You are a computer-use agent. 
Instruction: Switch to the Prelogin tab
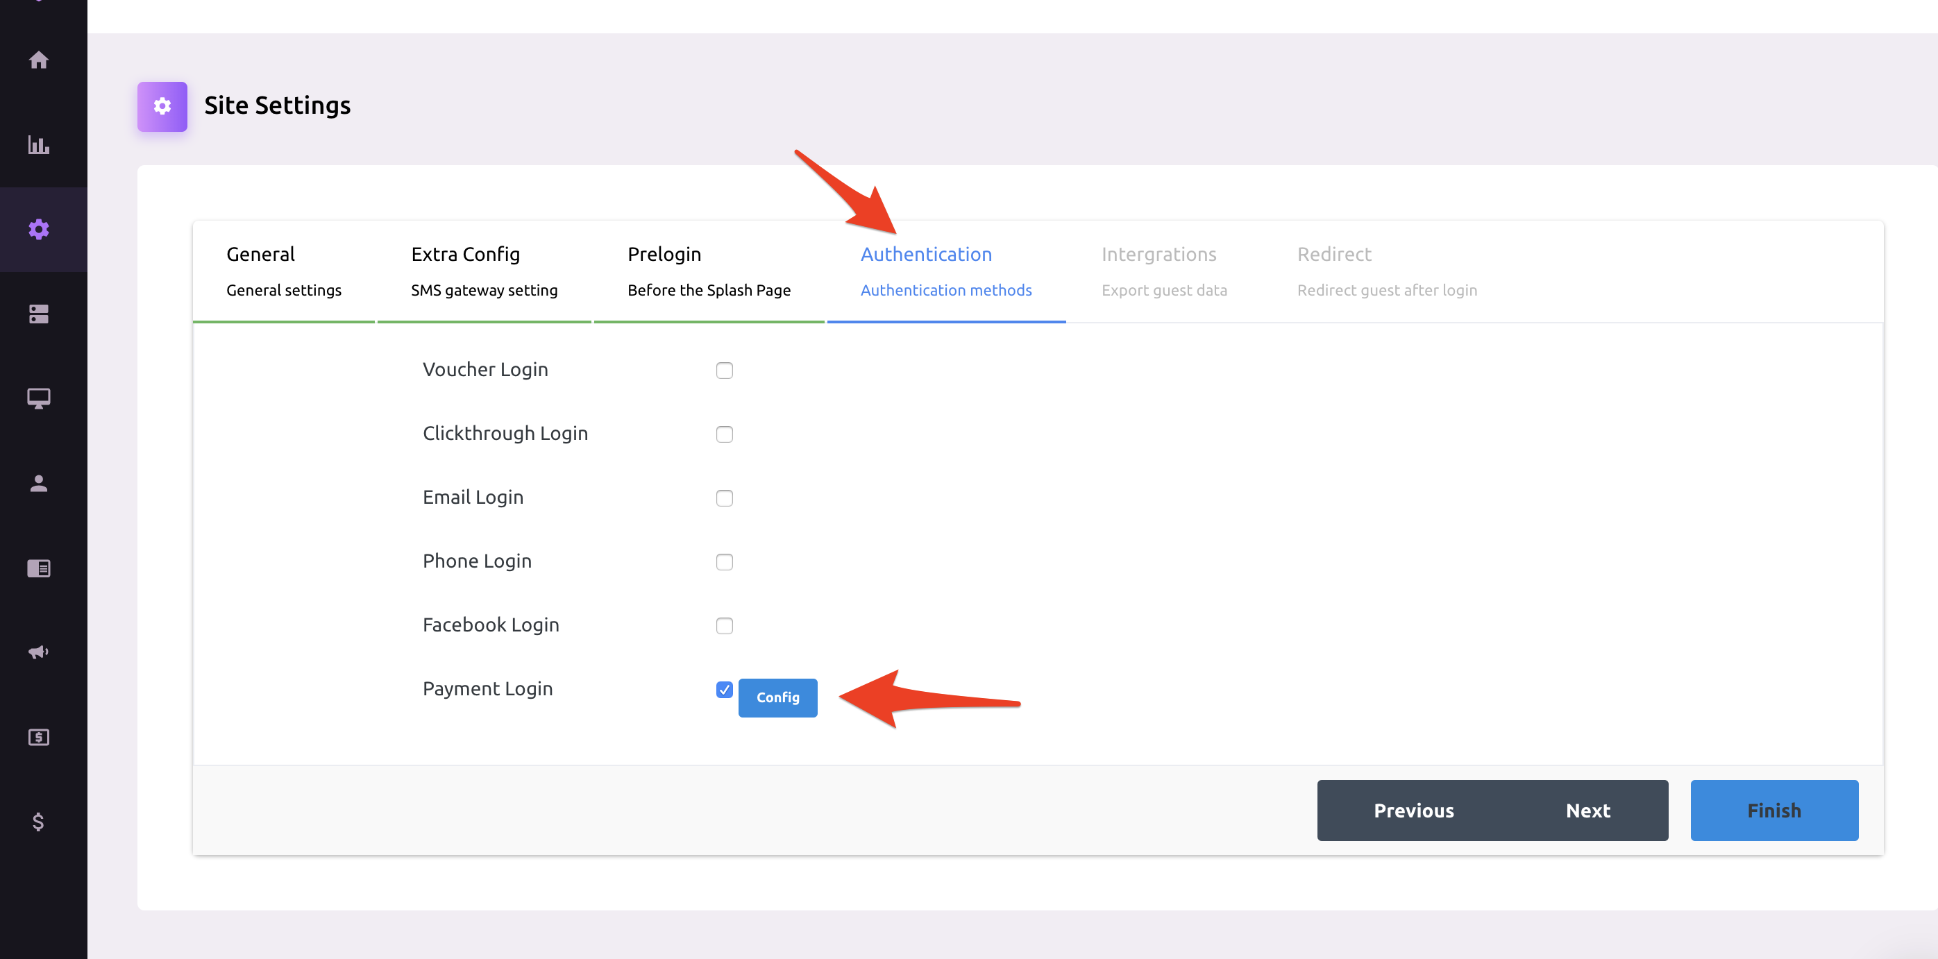pos(709,271)
